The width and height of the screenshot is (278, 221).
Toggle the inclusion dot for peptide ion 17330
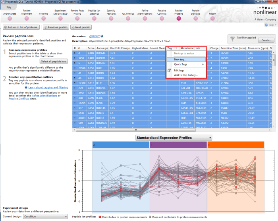point(75,83)
